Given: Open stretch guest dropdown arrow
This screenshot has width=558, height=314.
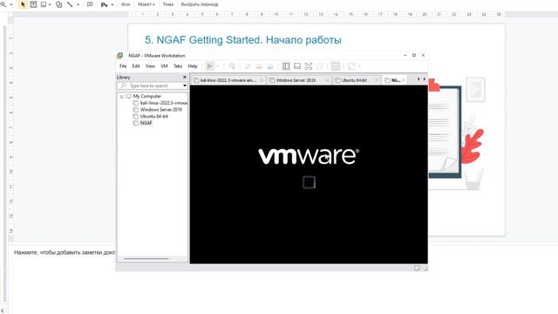Looking at the screenshot, I should click(359, 66).
